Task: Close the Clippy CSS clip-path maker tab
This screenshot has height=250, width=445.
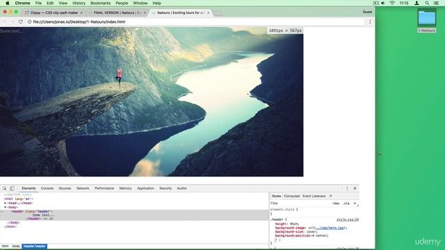Action: (81, 12)
